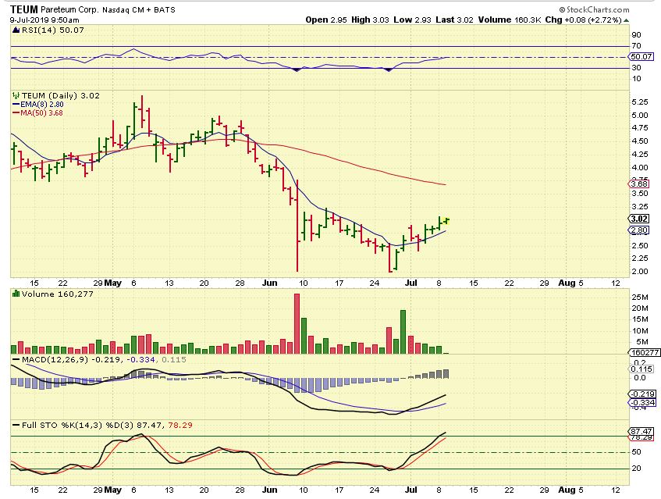This screenshot has height=499, width=661.
Task: Click the StockCharts.com watermark link
Action: click(597, 9)
